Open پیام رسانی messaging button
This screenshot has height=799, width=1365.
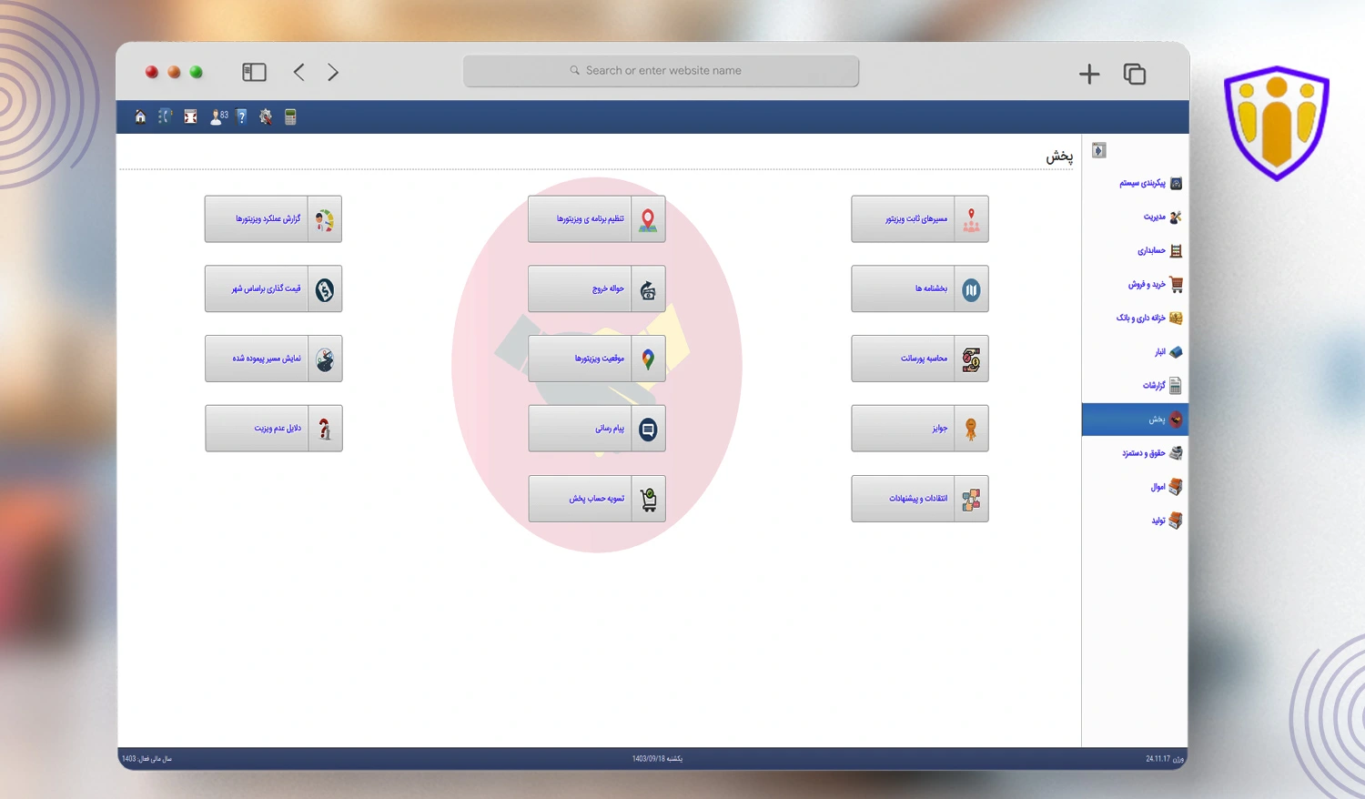(x=597, y=429)
